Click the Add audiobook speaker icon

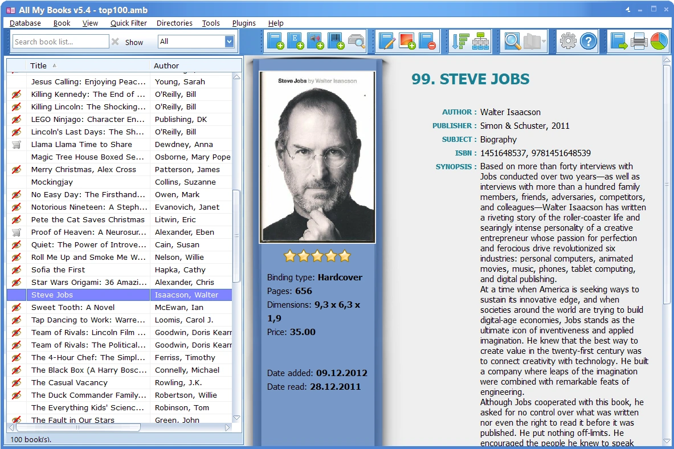coord(316,41)
